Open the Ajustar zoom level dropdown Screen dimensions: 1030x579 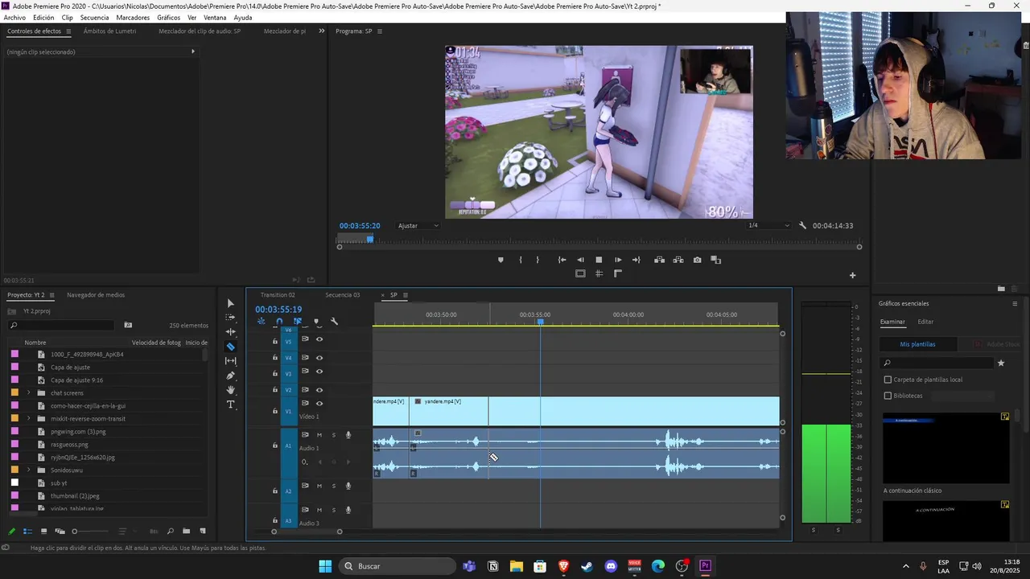pos(418,226)
